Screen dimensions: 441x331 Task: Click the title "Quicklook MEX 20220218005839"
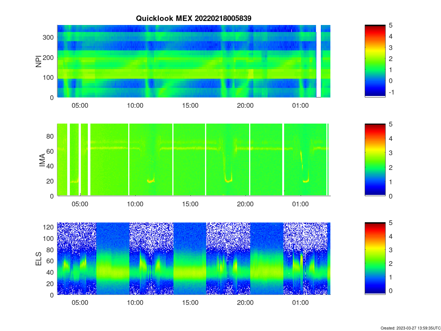[194, 18]
